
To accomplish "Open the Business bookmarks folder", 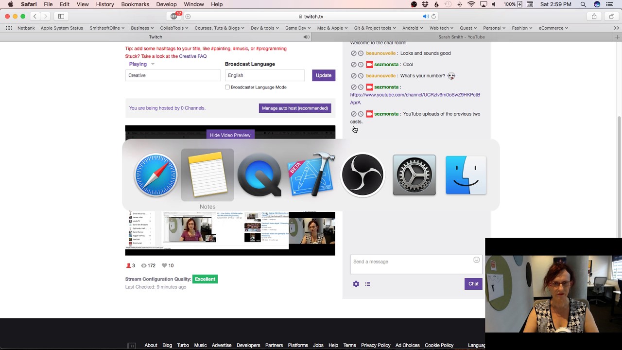I will click(142, 28).
